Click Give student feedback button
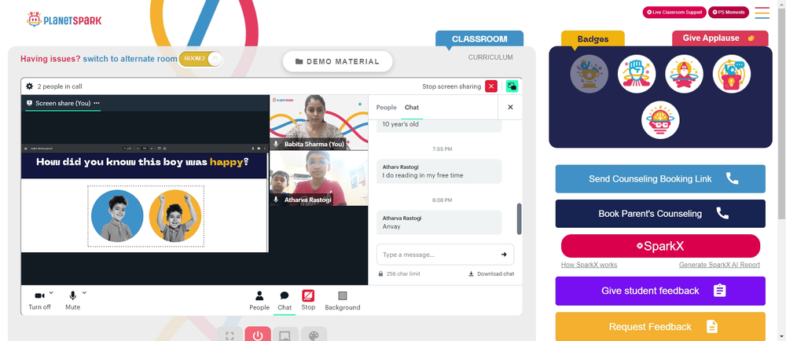The height and width of the screenshot is (341, 786). (x=660, y=291)
